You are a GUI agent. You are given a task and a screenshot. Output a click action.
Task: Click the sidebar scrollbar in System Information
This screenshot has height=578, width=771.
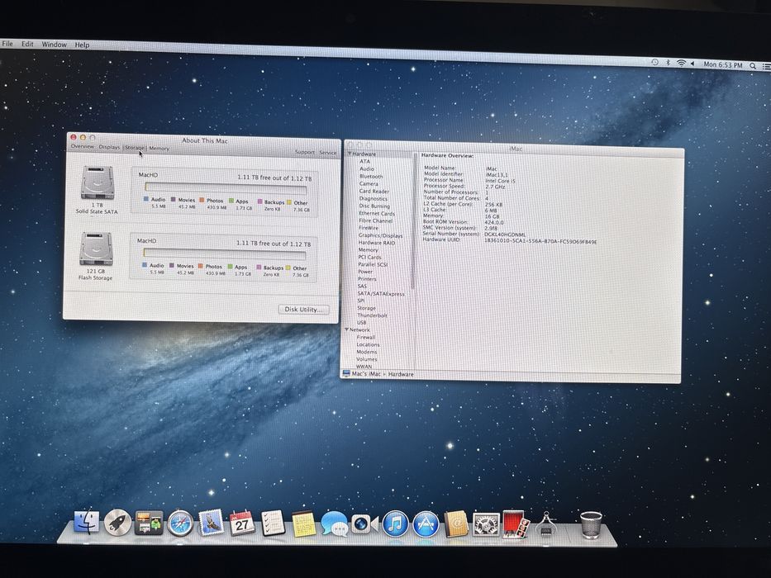pos(413,221)
